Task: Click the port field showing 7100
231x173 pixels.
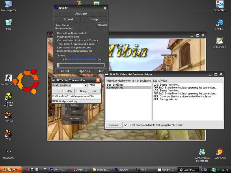Action: pyautogui.click(x=94, y=85)
